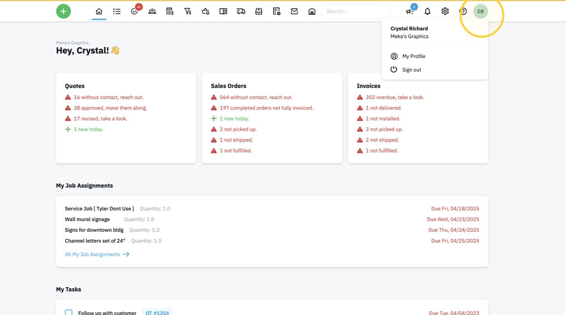566x315 pixels.
Task: Open All My Job Assignments link
Action: (x=92, y=254)
